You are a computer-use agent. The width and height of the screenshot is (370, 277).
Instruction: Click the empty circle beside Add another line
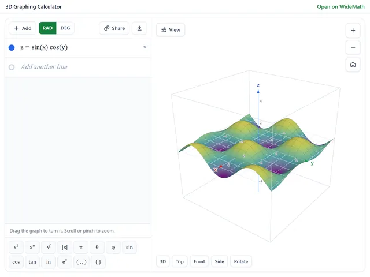click(12, 68)
